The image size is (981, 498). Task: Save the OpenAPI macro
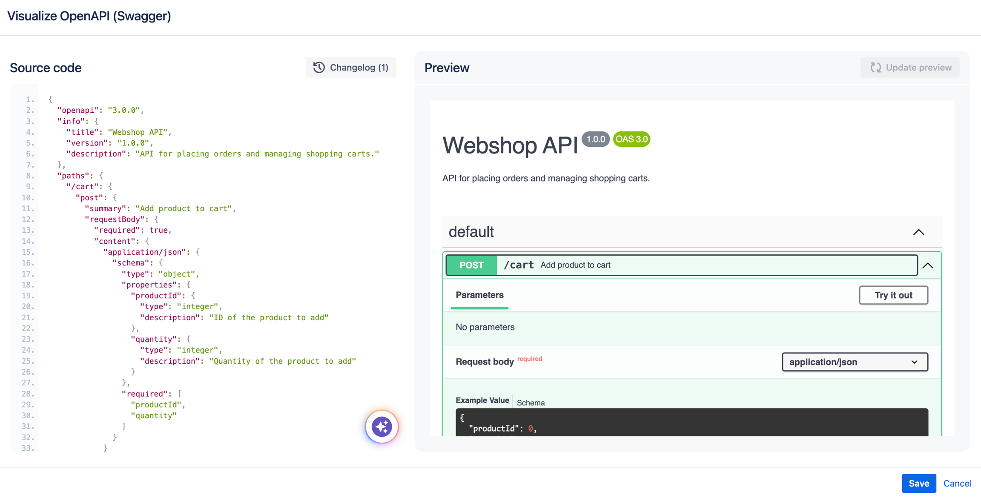tap(918, 484)
